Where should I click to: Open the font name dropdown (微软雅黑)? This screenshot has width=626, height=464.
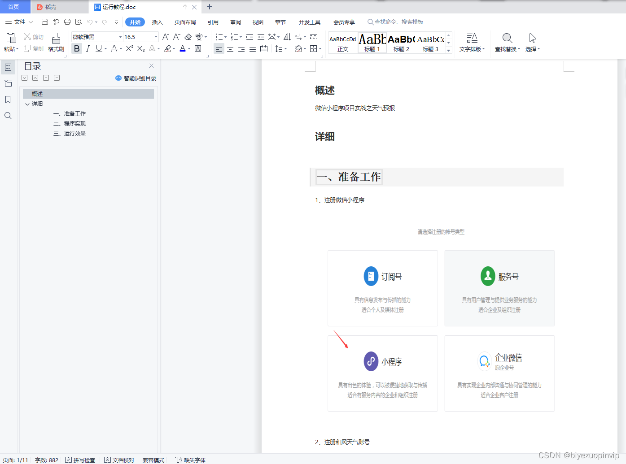120,37
